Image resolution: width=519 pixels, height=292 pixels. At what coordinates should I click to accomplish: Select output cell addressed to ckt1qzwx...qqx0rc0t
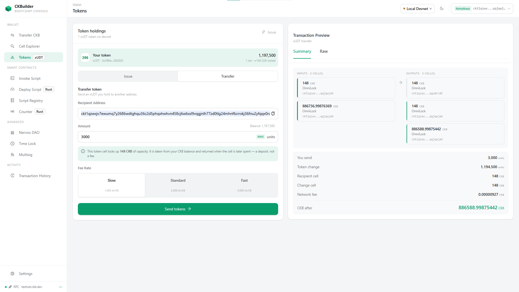click(455, 88)
